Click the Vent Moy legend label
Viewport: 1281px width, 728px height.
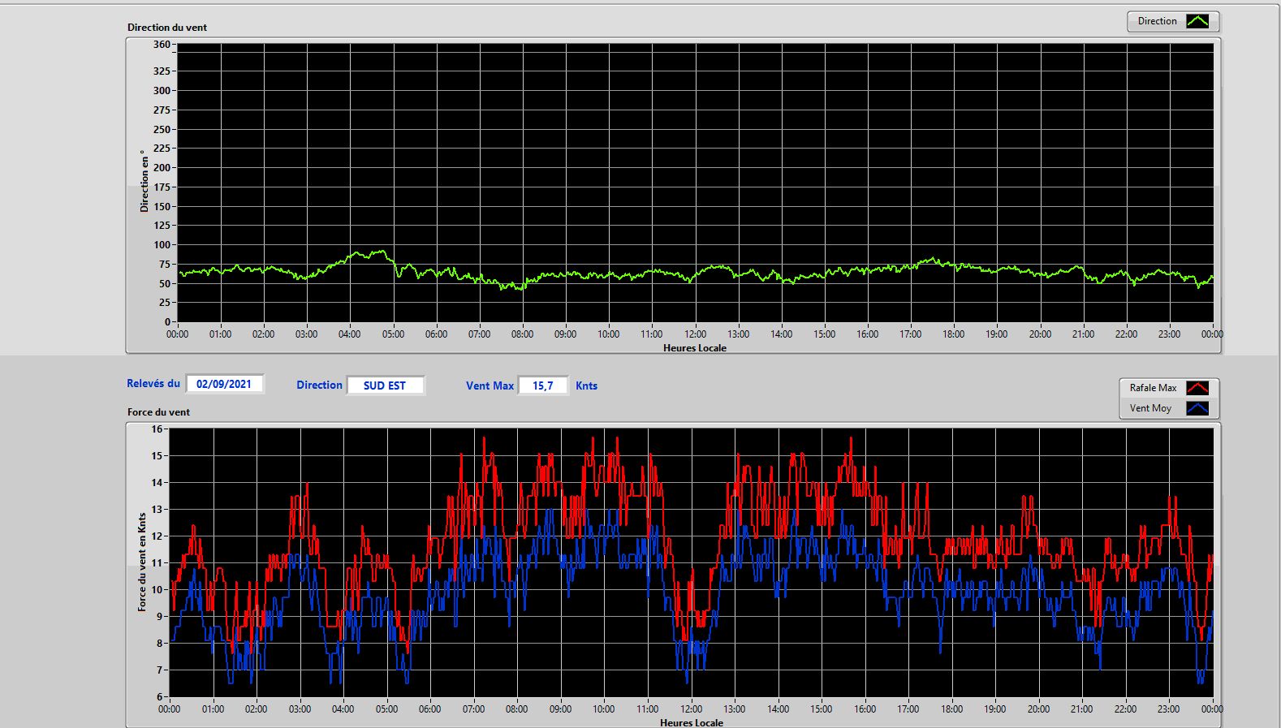point(1150,408)
